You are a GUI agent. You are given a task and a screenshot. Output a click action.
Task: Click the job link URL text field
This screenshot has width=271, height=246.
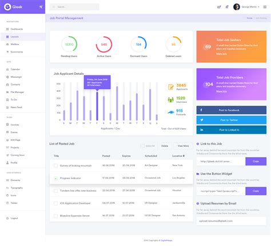coord(221,162)
